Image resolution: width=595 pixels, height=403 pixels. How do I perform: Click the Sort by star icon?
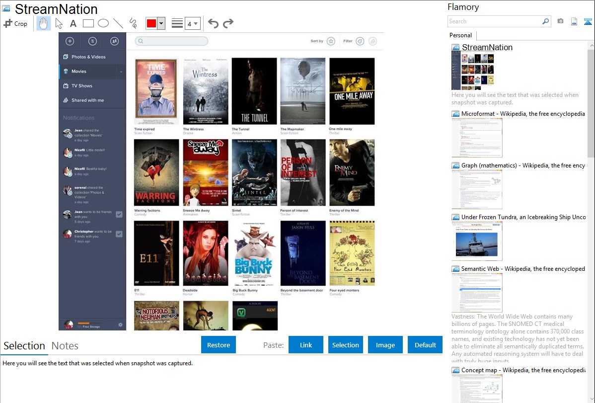point(331,41)
